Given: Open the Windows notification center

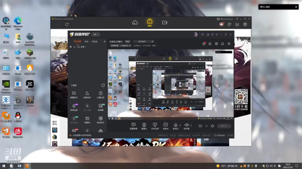Looking at the screenshot, I should (x=297, y=166).
